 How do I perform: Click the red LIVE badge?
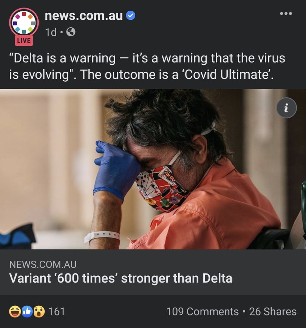[x=24, y=40]
